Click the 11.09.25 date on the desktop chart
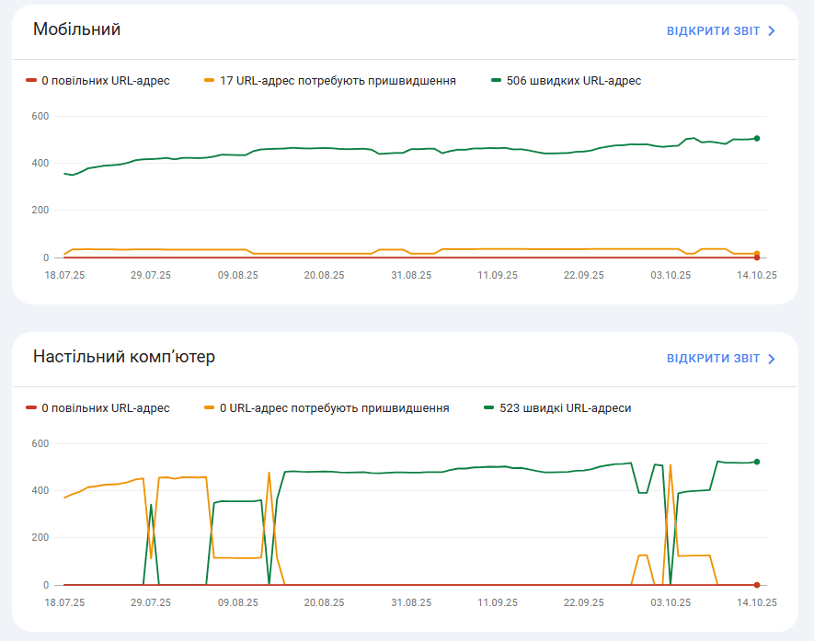The height and width of the screenshot is (641, 814). point(498,602)
